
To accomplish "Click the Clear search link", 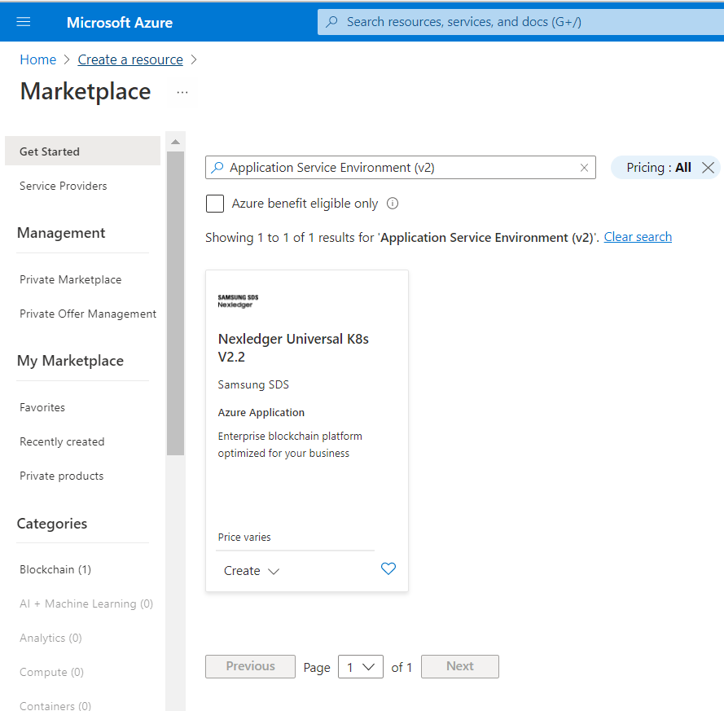I will 638,236.
